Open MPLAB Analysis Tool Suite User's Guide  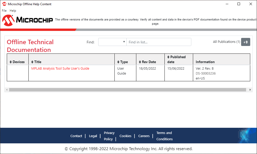tap(60, 69)
